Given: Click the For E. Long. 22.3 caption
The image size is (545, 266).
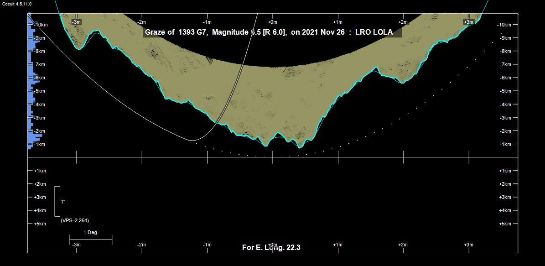Looking at the screenshot, I should click(x=271, y=248).
